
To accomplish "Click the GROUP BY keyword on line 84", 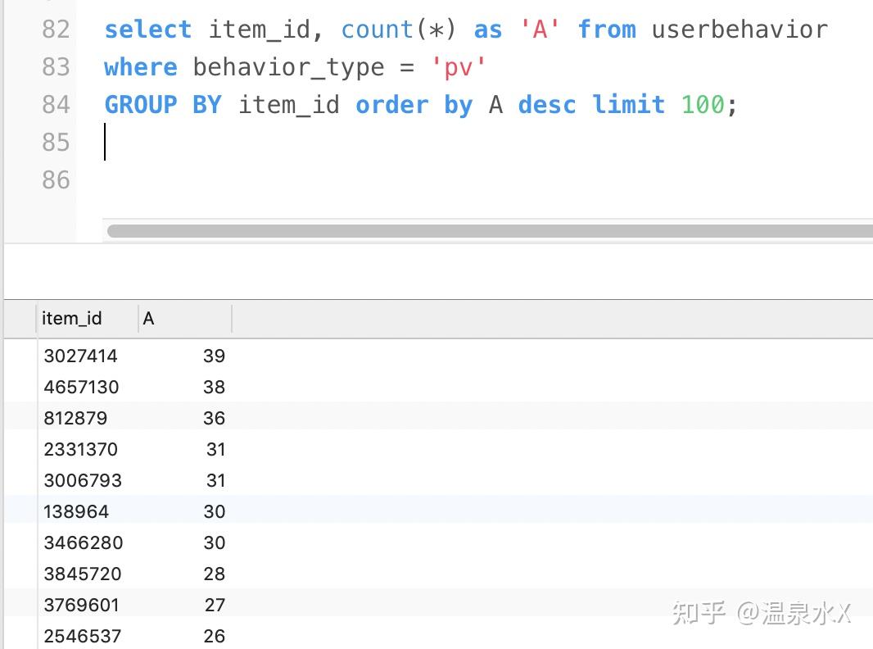I will tap(163, 105).
